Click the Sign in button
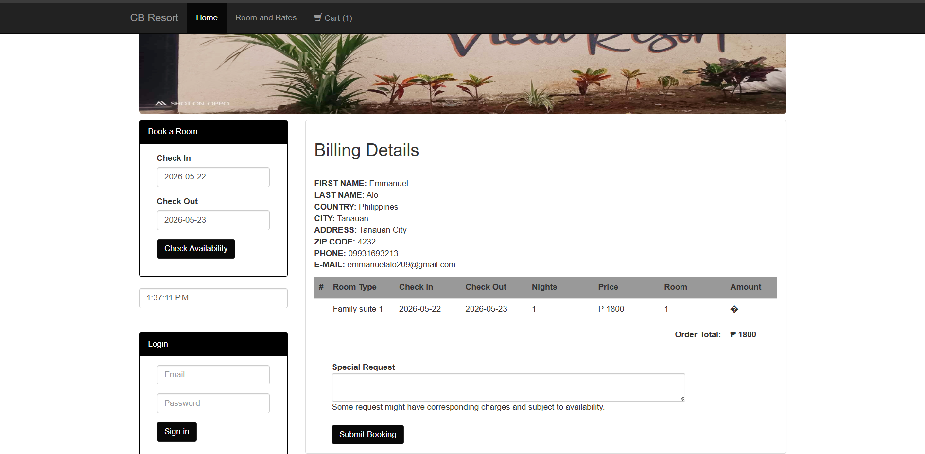Screen dimensions: 925x454 (177, 432)
